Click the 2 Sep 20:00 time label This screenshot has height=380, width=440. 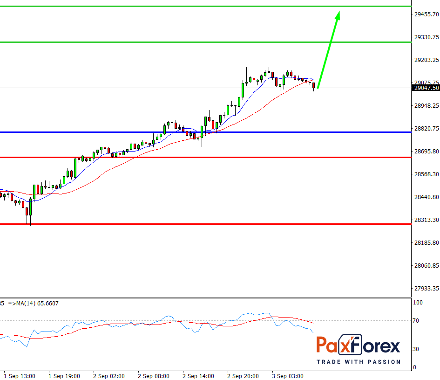(243, 376)
